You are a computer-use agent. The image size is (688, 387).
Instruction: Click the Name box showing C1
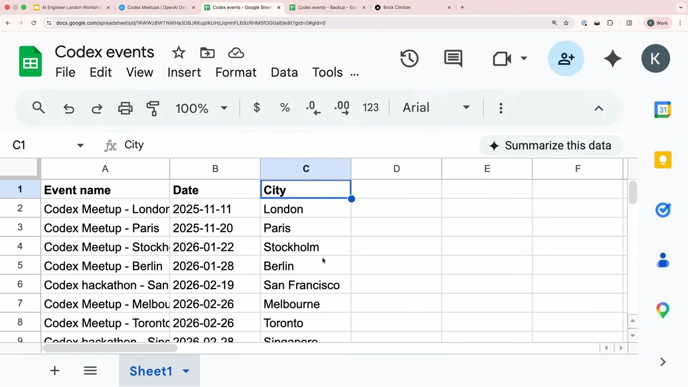pyautogui.click(x=40, y=145)
